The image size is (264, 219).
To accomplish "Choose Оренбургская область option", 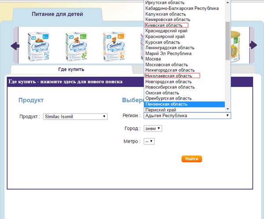I will coord(184,98).
